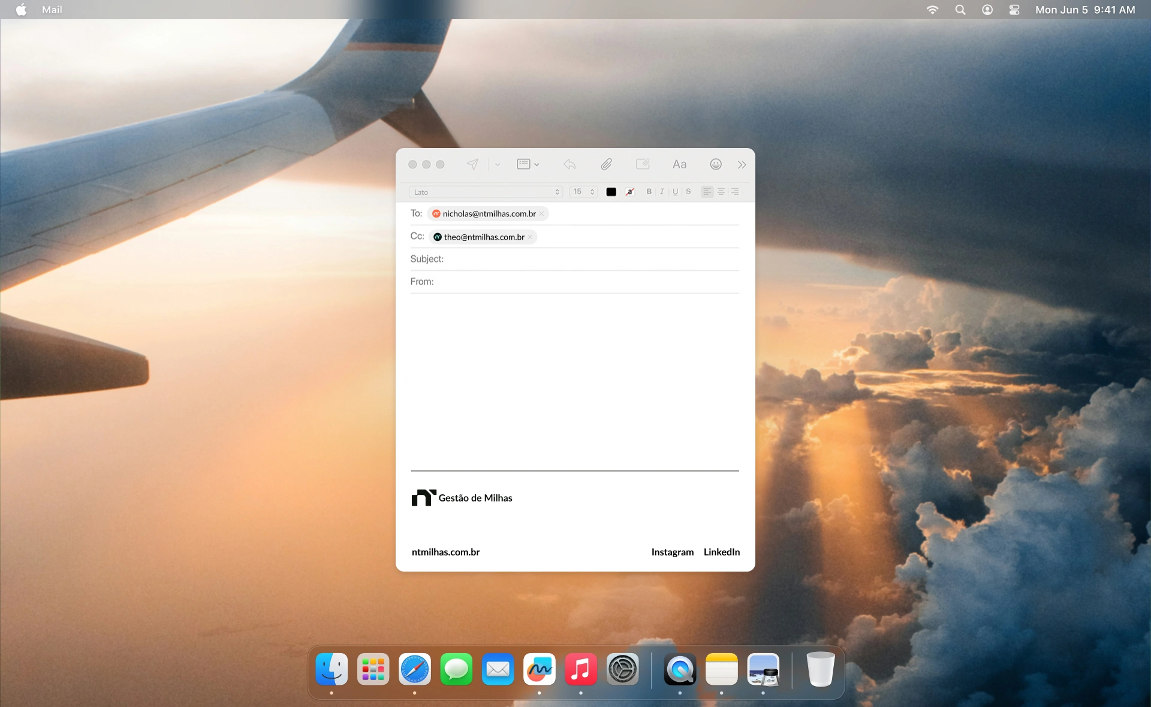The width and height of the screenshot is (1151, 707).
Task: Click the markup attachment icon
Action: click(x=643, y=164)
